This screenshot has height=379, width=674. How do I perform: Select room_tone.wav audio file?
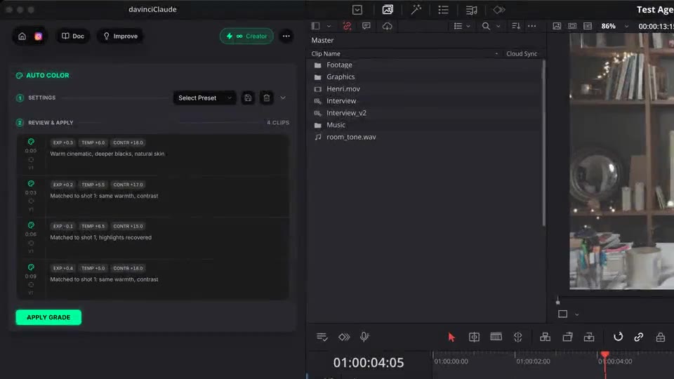(351, 137)
